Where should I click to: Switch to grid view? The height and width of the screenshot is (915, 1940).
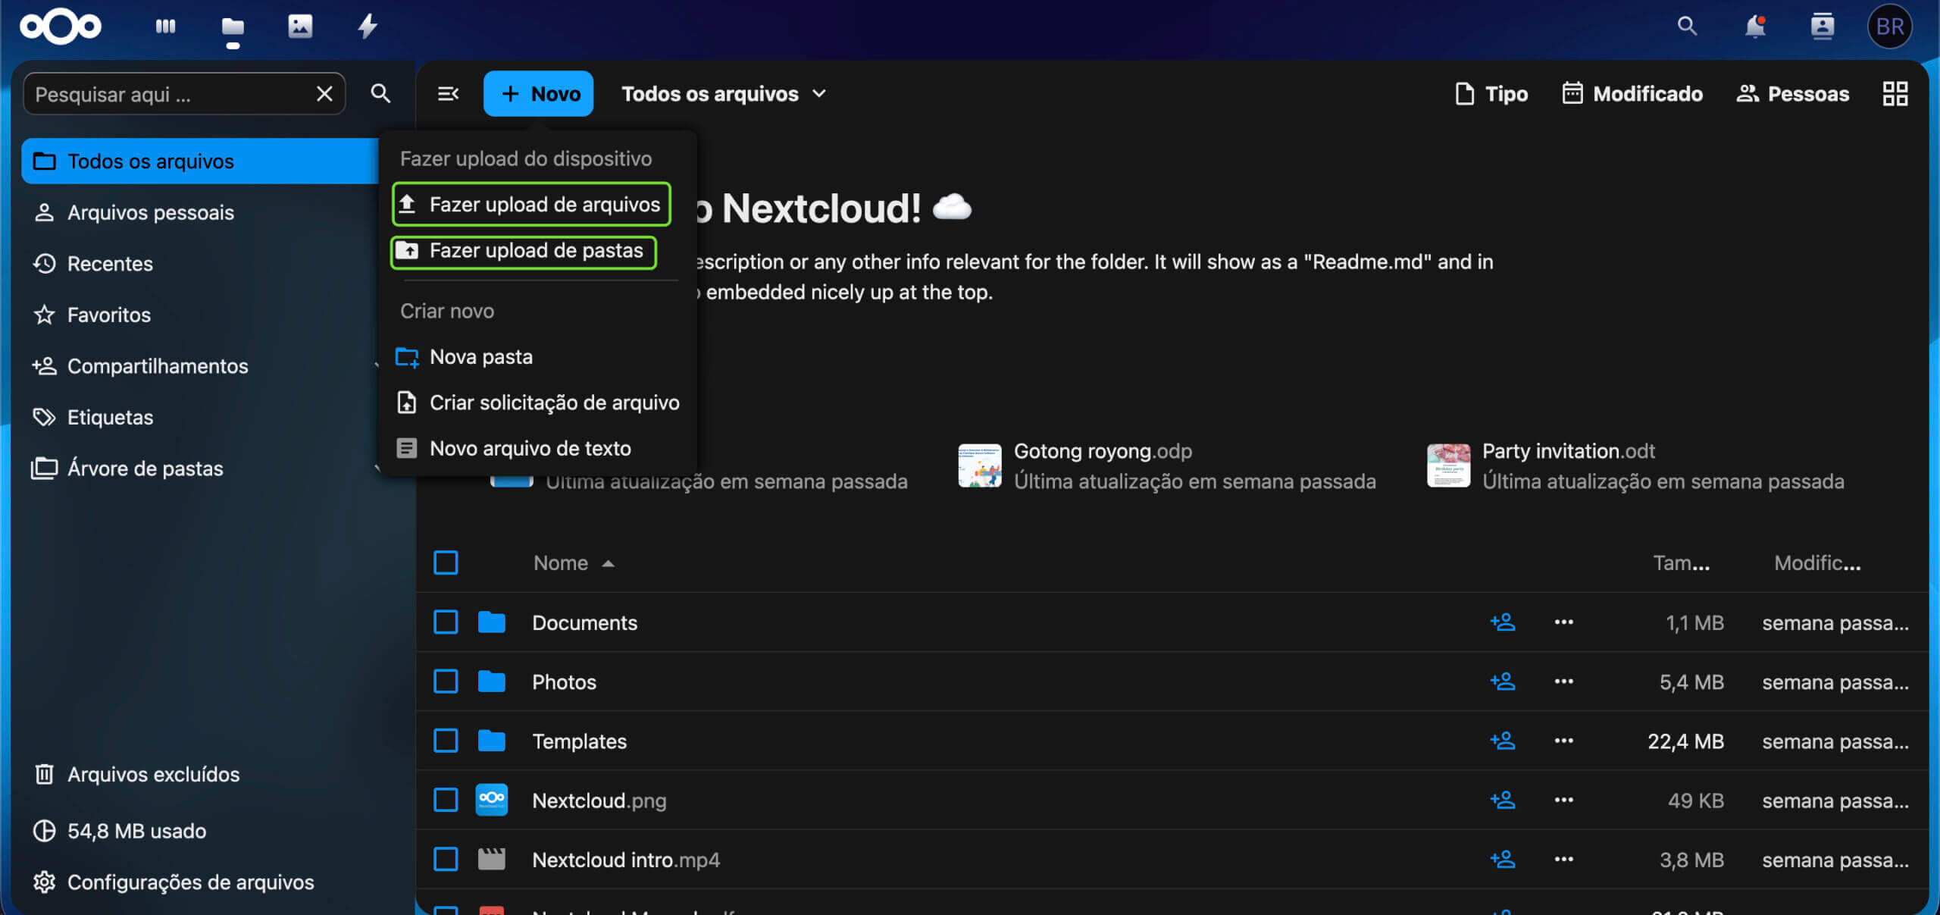(x=1895, y=94)
